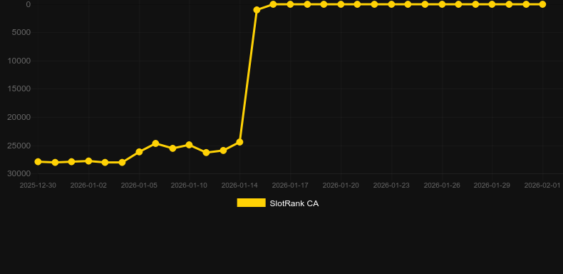Select the first point after the steep rise
563x274 pixels.
tap(257, 10)
